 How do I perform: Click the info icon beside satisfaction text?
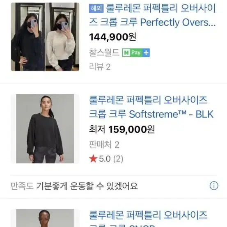tap(214, 186)
